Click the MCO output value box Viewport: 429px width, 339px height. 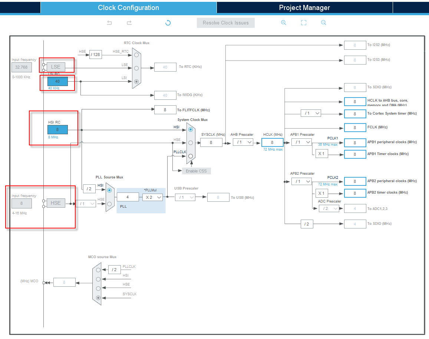coord(64,282)
